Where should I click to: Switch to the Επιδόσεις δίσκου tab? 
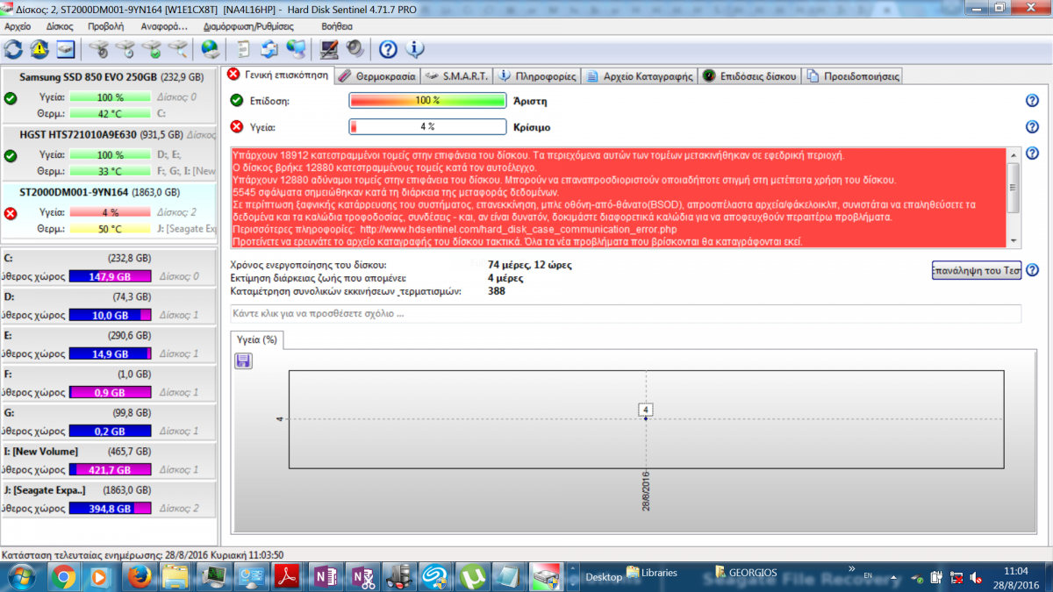point(749,76)
